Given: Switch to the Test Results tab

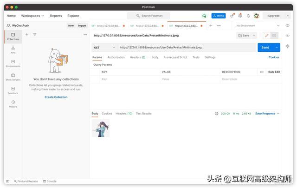Looking at the screenshot, I should 143,114.
